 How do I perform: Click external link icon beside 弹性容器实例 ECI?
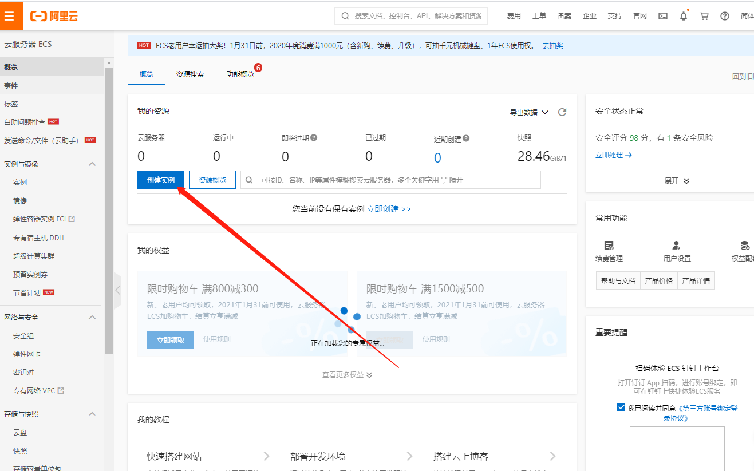click(72, 219)
